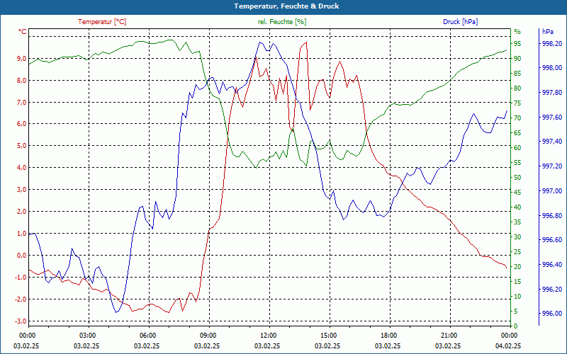
Task: Click the '4,0' temperature axis tick
Action: click(x=21, y=168)
